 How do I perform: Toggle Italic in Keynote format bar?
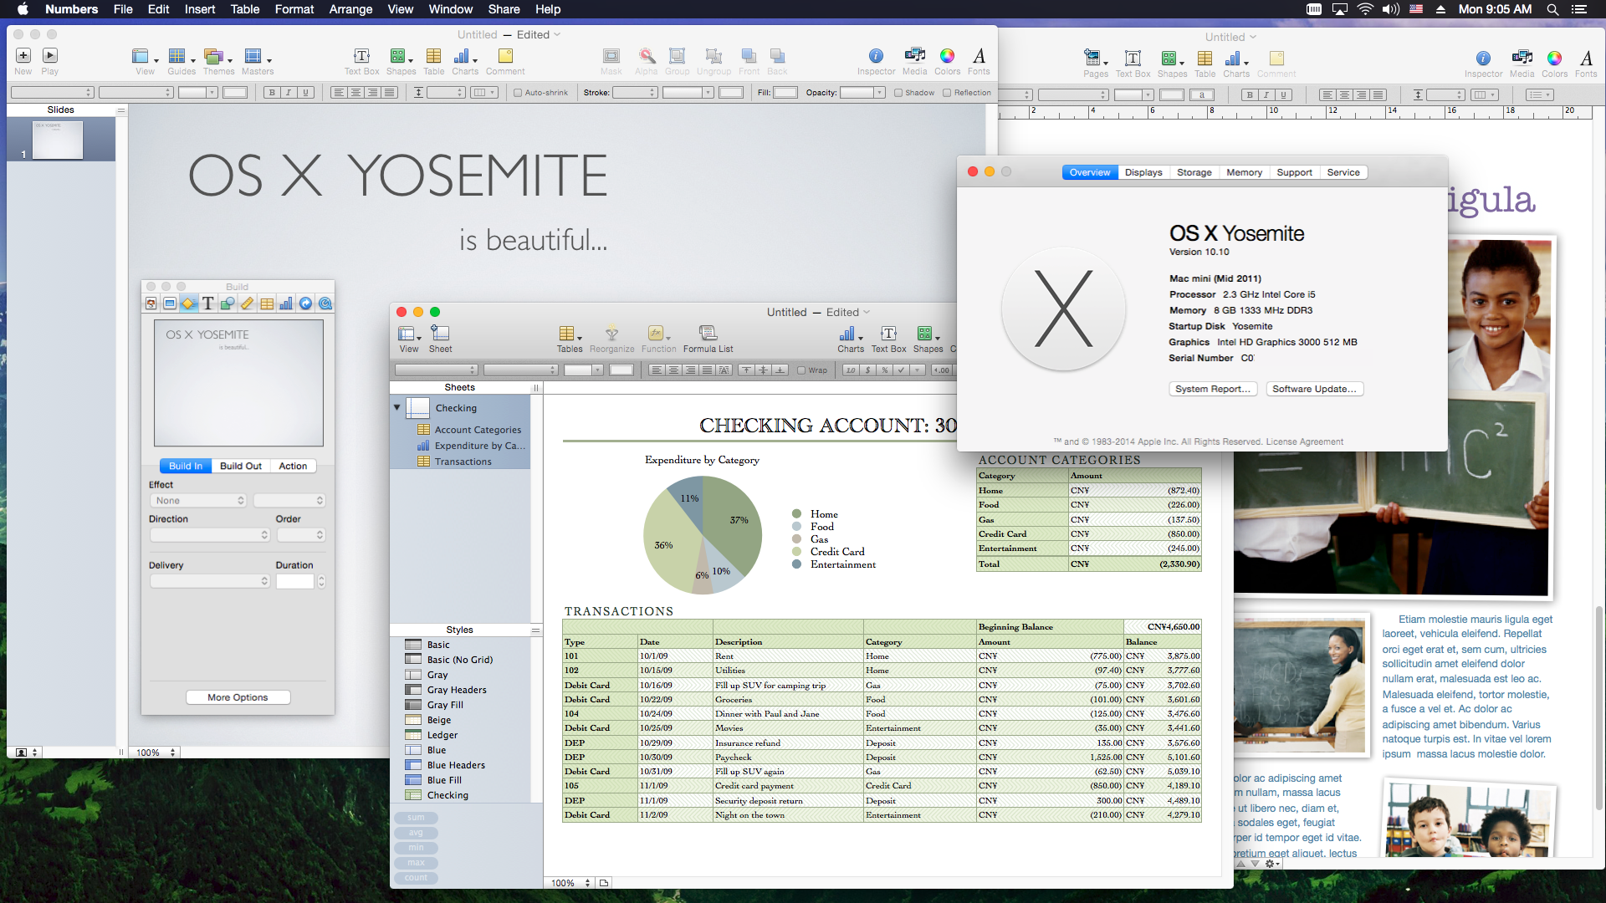pyautogui.click(x=289, y=93)
